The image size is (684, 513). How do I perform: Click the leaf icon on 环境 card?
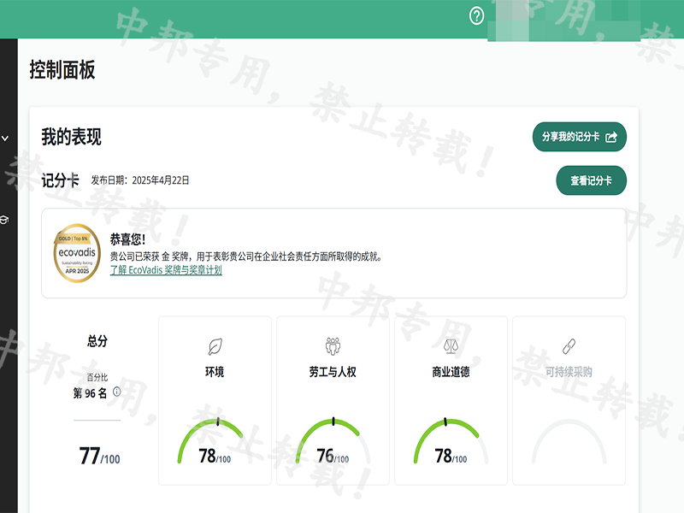215,346
